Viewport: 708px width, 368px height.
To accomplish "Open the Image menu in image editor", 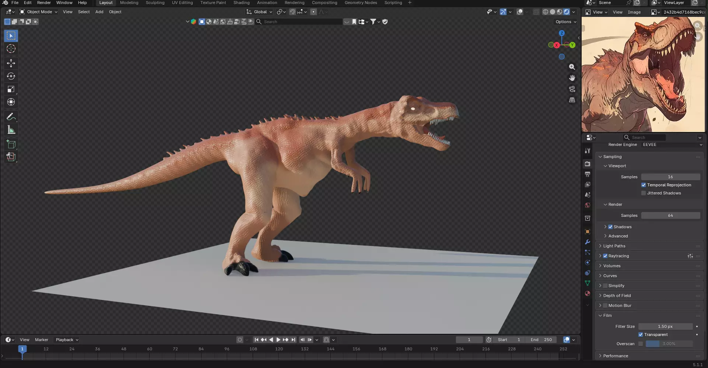I will coord(634,12).
